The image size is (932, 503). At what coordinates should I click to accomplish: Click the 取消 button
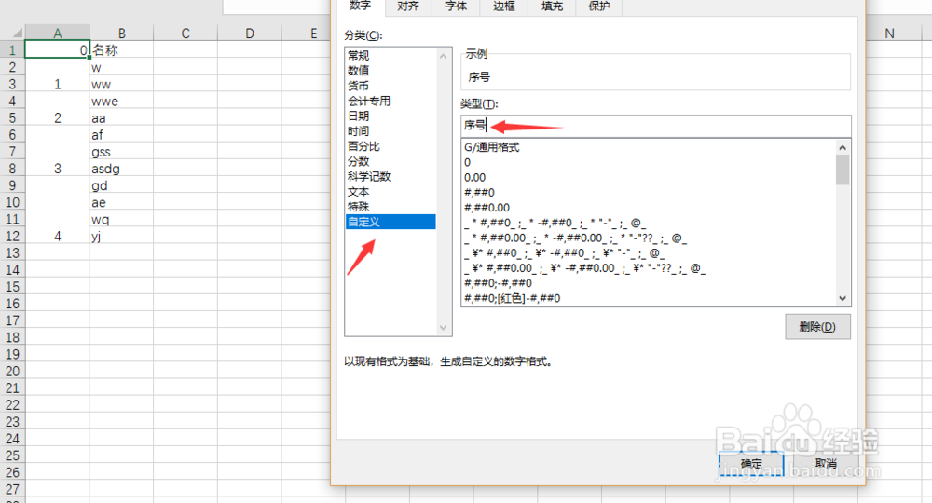tap(826, 463)
